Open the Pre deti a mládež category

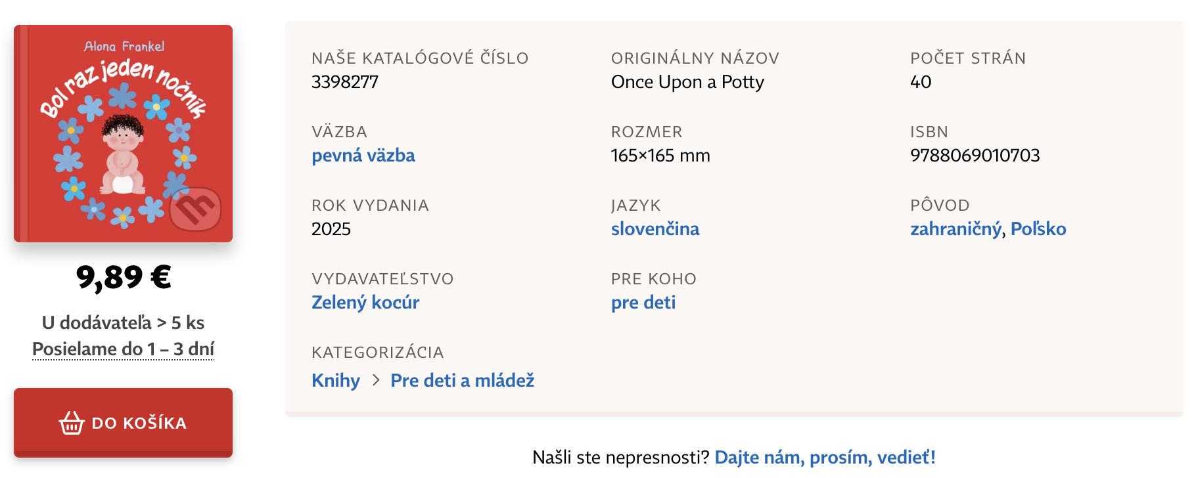point(462,381)
